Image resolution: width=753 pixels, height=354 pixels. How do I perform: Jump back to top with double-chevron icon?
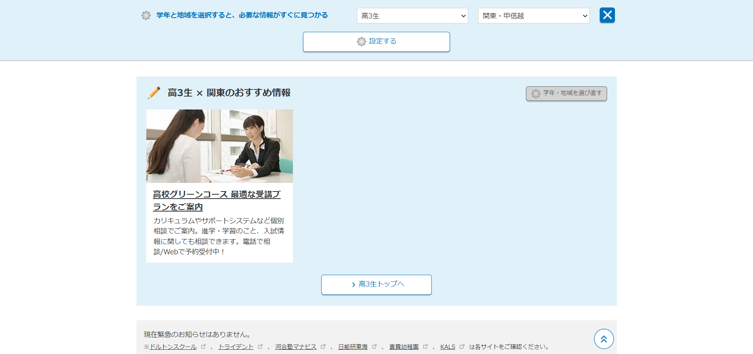point(604,339)
